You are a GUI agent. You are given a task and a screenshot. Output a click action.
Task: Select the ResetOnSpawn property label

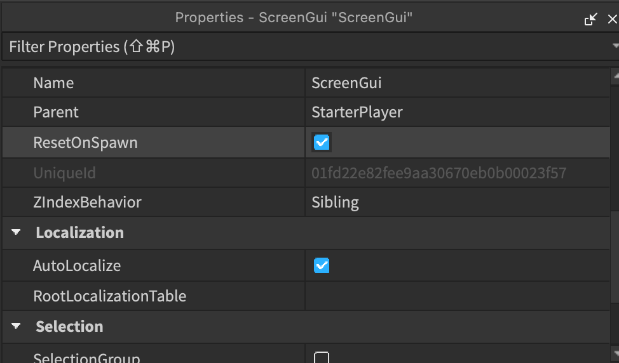85,143
